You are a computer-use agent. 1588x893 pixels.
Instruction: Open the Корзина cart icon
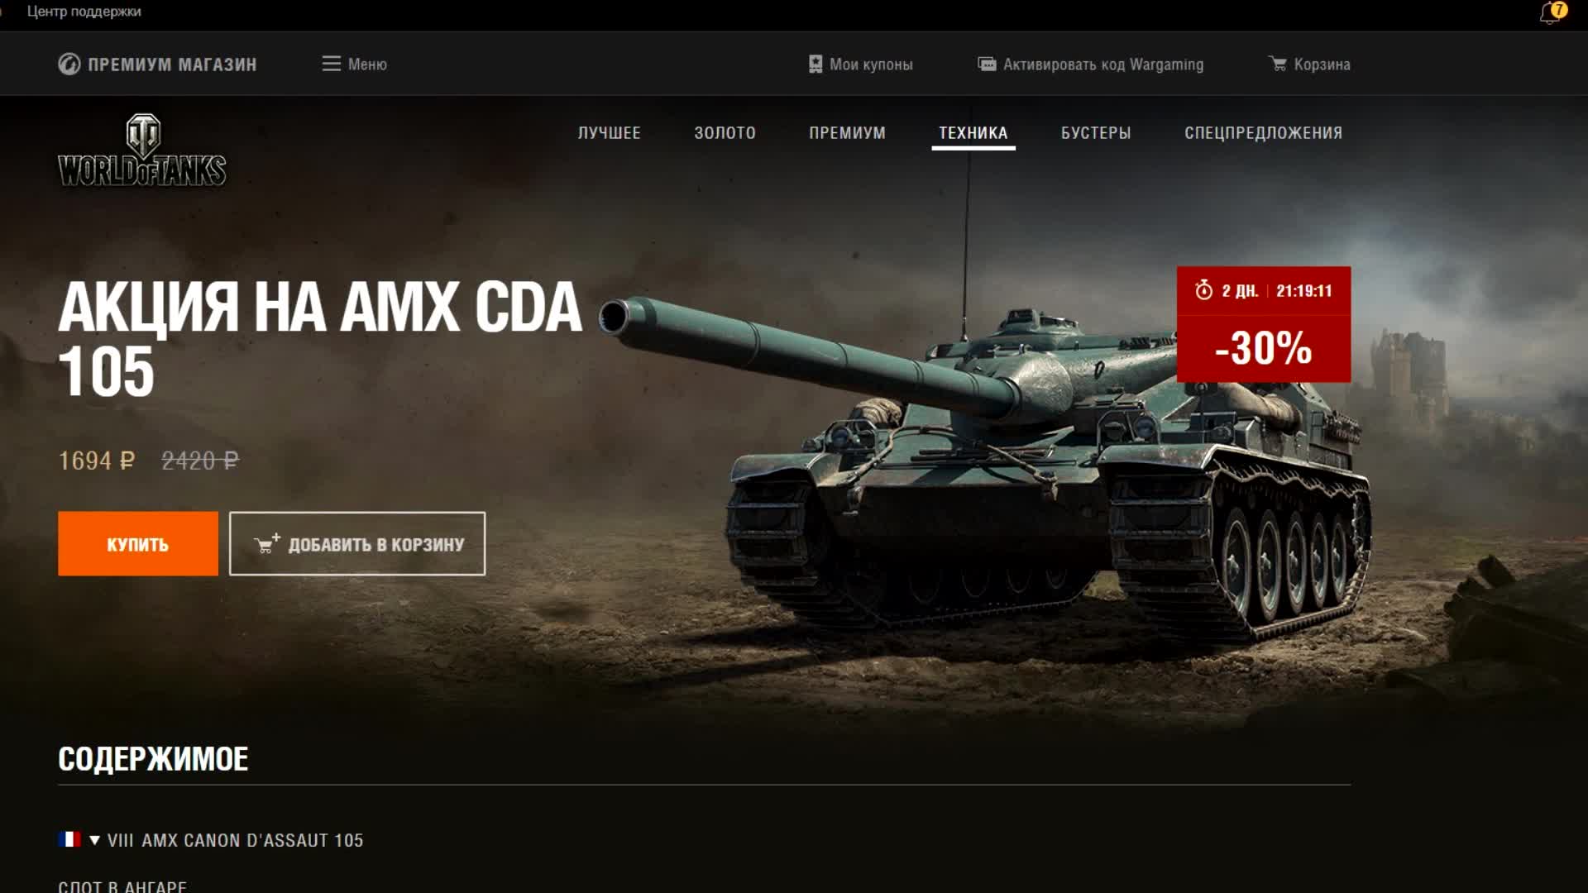[1278, 64]
